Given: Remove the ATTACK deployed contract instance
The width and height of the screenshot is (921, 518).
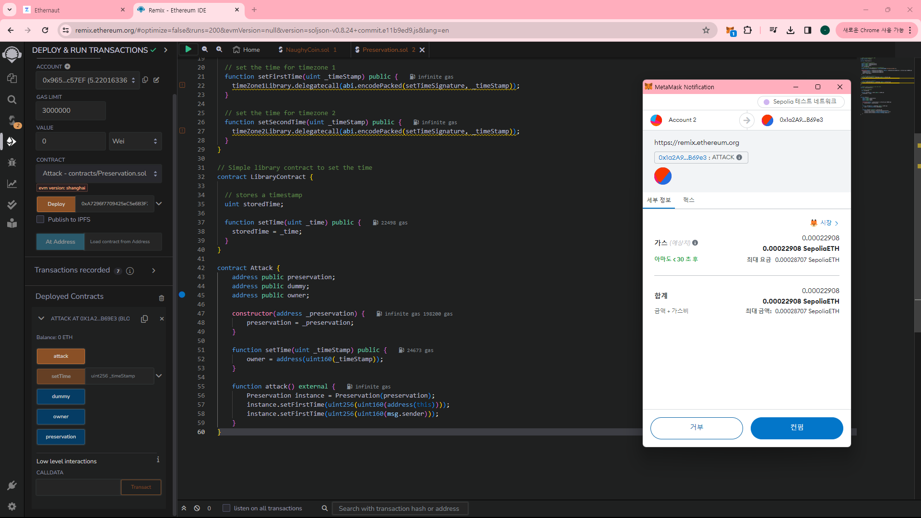Looking at the screenshot, I should point(162,319).
